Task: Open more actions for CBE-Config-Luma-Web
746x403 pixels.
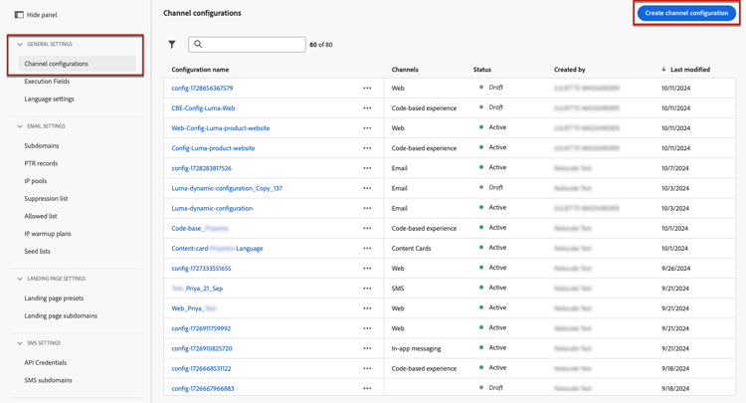Action: (367, 107)
